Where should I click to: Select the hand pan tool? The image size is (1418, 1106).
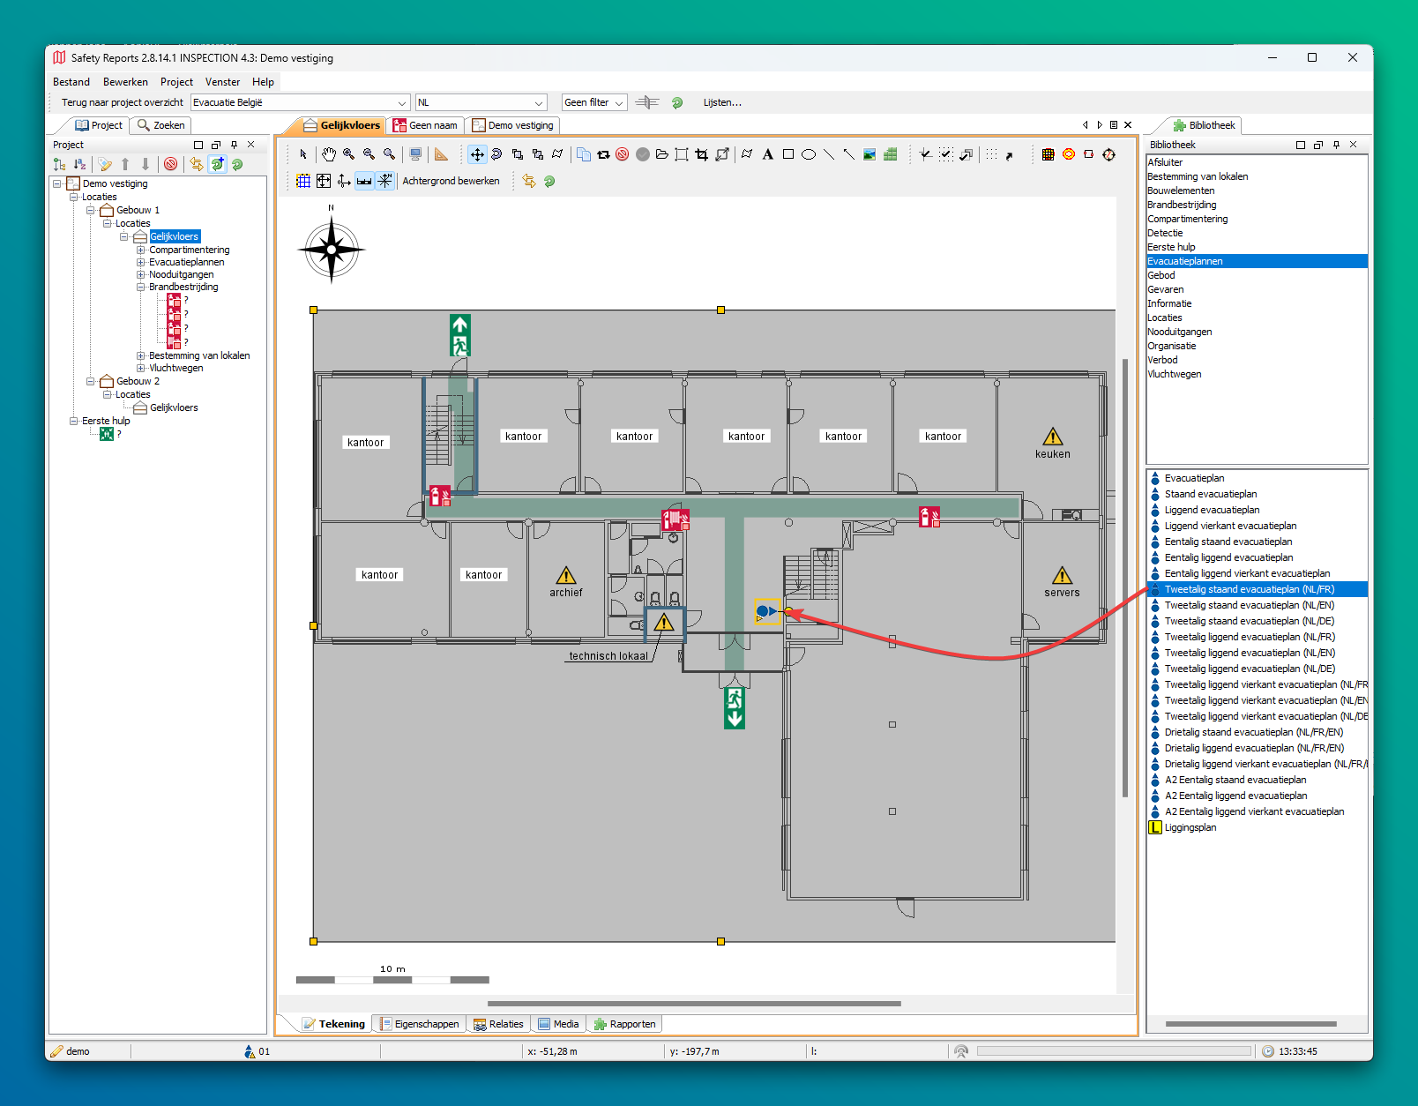(328, 154)
